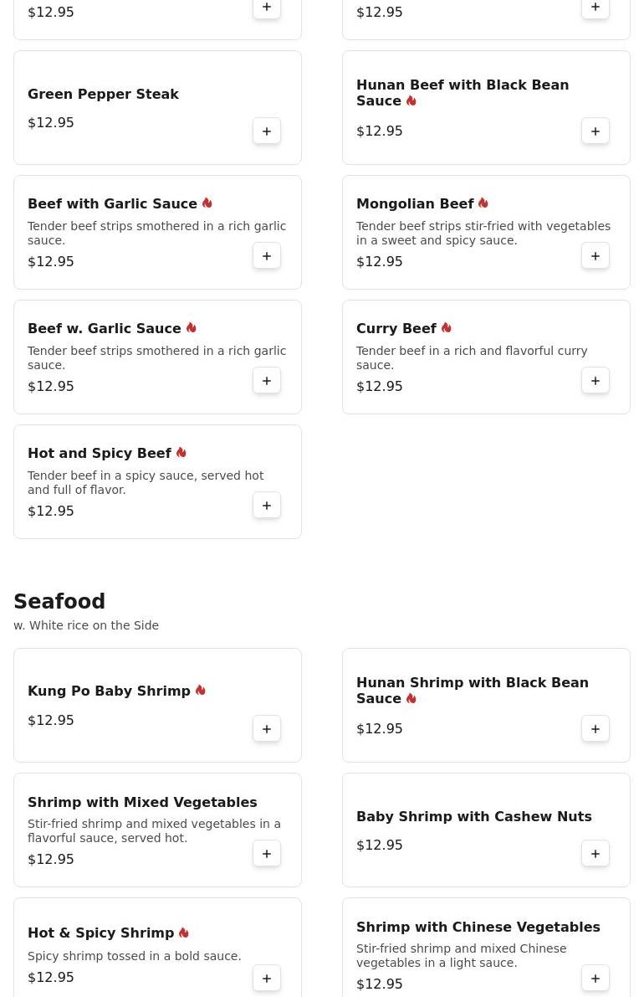Add Hot & Spicy Shrimp to order
Screen dimensions: 644x997
pos(267,979)
